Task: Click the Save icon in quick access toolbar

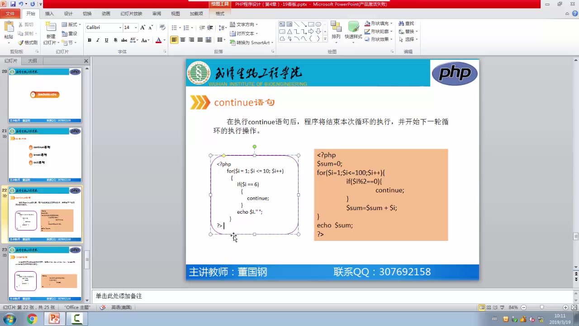Action: [13, 4]
